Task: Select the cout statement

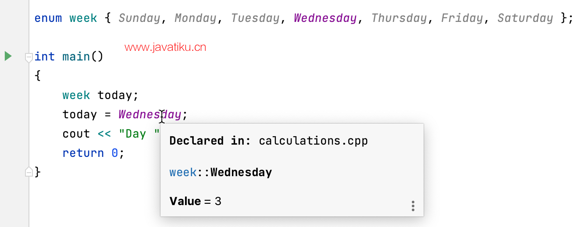Action: [111, 134]
